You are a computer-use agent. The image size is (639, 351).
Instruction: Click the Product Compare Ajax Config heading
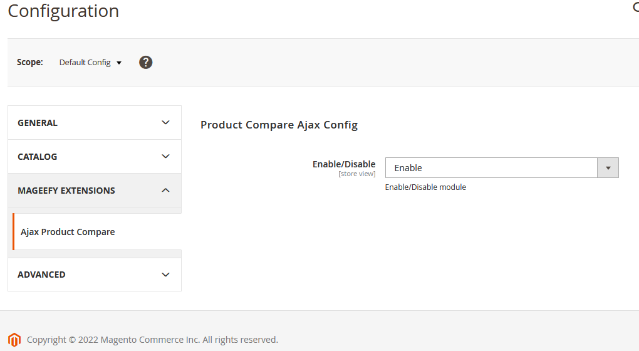coord(279,125)
